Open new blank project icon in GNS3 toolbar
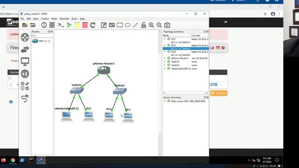Screen dimensions: 299x168 (25, 25)
